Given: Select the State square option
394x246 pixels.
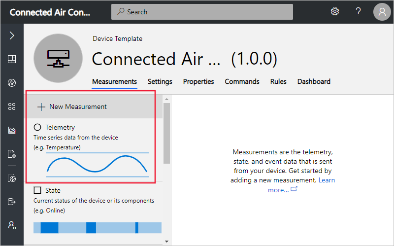Looking at the screenshot, I should [x=37, y=190].
